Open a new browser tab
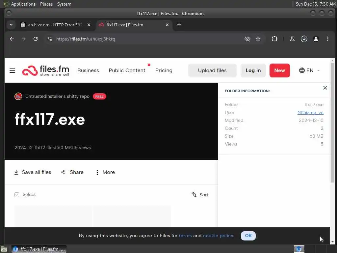 coord(179,25)
